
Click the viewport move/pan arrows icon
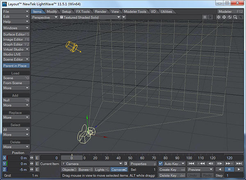coord(224,17)
